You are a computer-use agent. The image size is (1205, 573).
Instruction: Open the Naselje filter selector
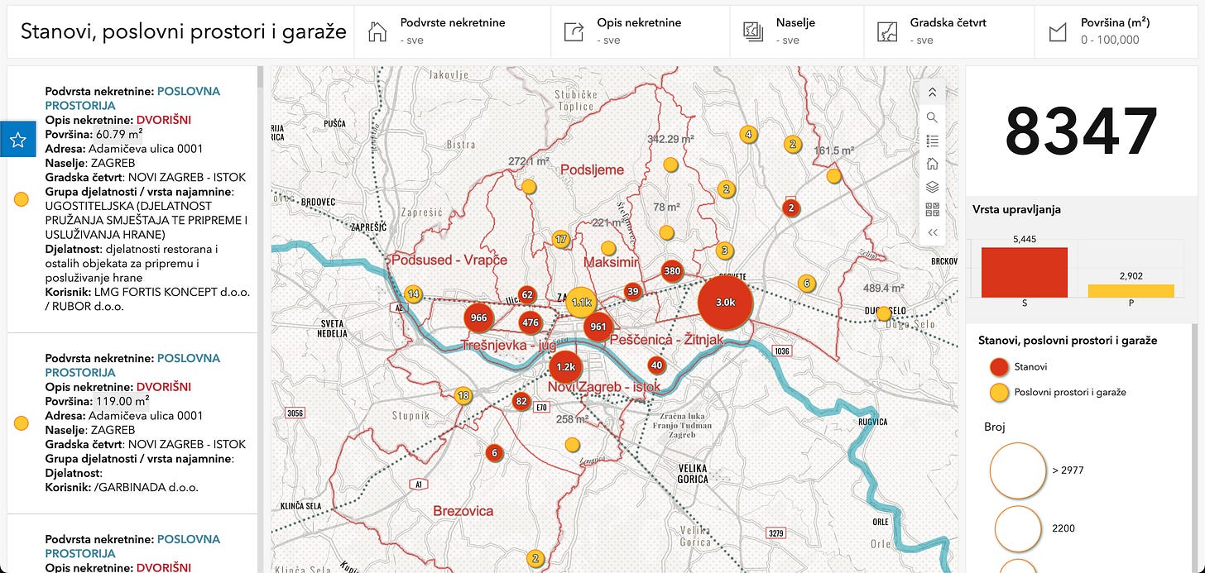[x=796, y=31]
